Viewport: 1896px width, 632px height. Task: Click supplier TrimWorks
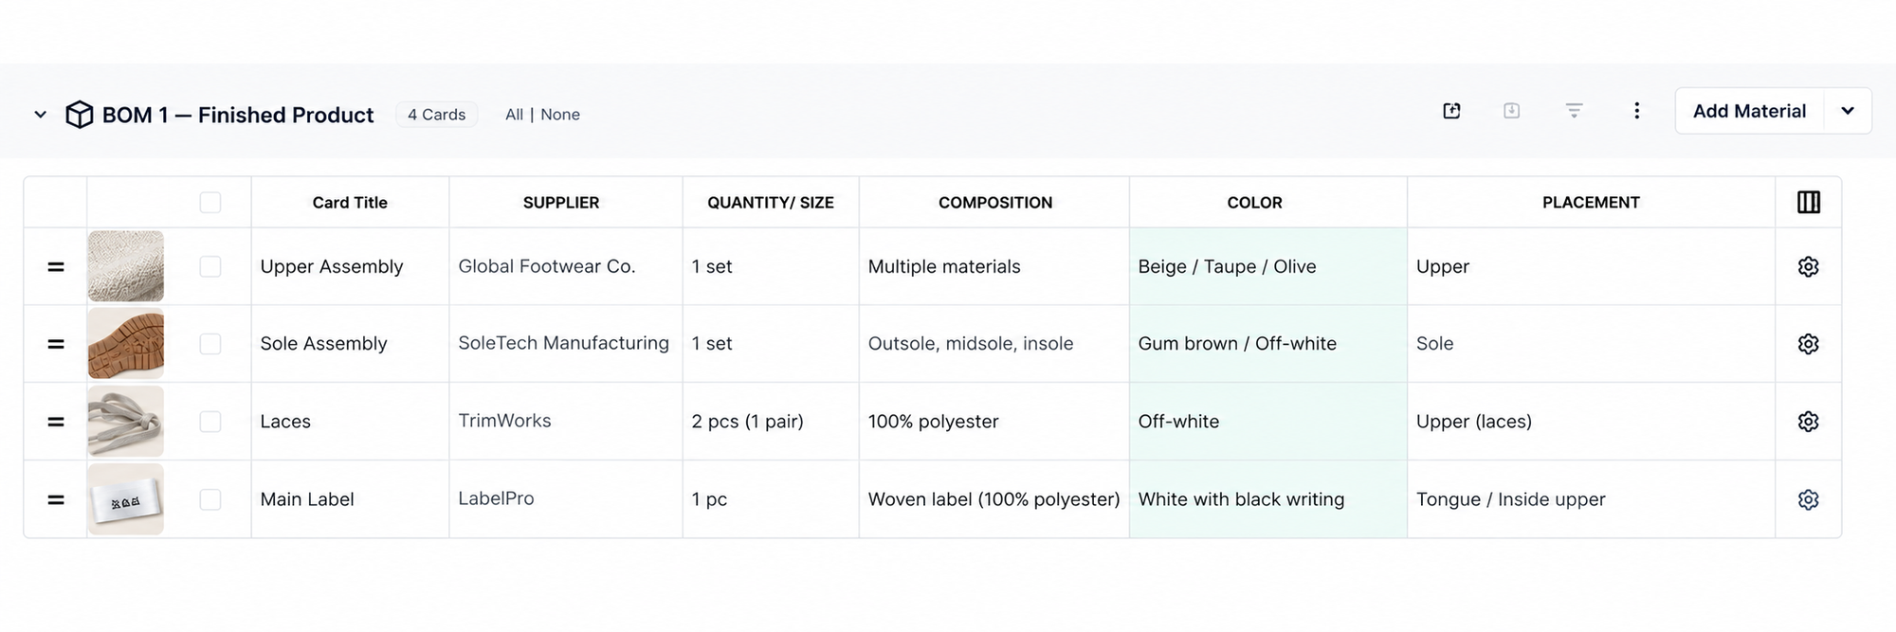[x=504, y=421]
